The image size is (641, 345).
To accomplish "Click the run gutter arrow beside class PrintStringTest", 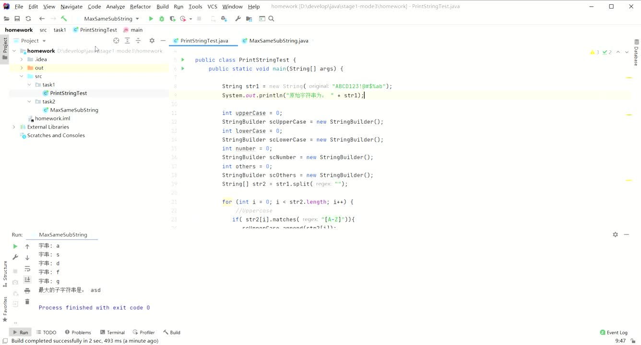I will click(x=183, y=60).
